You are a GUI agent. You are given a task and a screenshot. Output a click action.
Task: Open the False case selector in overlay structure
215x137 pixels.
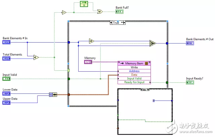tap(145, 90)
